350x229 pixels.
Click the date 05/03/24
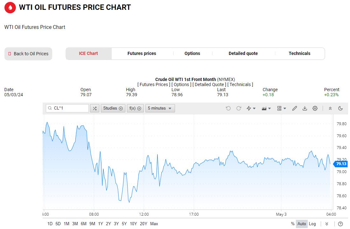(x=14, y=95)
